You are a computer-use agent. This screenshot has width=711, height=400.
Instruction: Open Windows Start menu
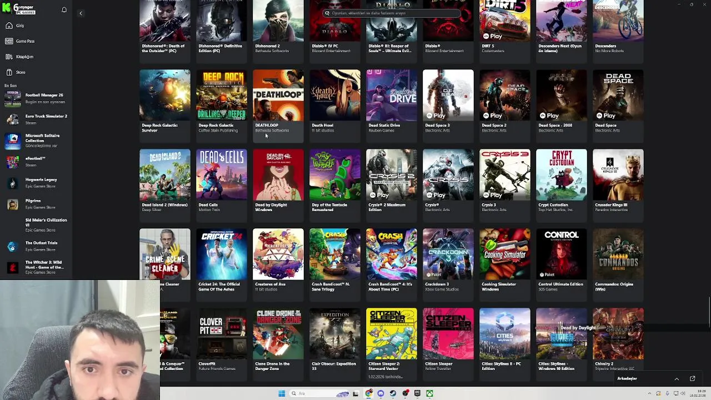282,393
